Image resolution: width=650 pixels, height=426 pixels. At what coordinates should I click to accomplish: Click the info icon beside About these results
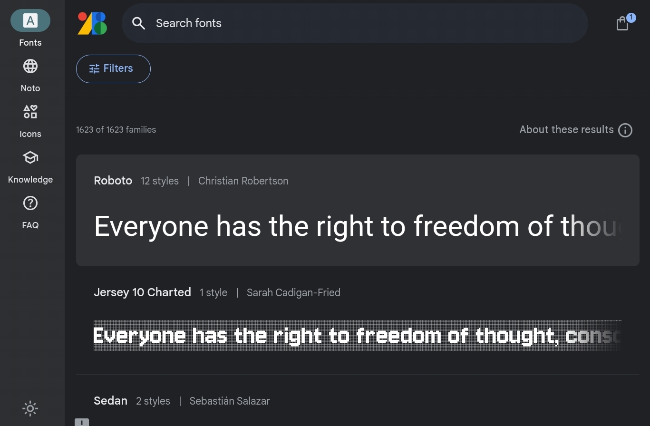(x=625, y=130)
